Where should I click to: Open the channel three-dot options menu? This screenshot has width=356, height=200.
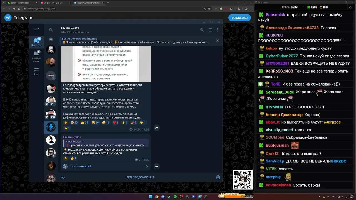click(218, 30)
